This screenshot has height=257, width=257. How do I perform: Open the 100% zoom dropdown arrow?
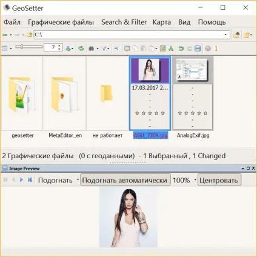click(x=195, y=179)
